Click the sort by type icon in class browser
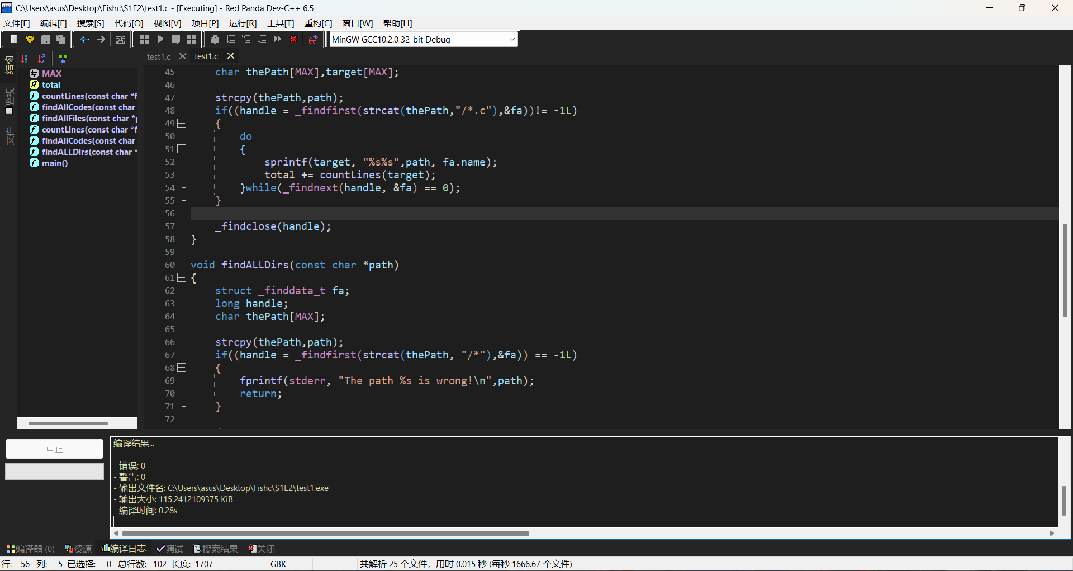1073x571 pixels. point(25,58)
